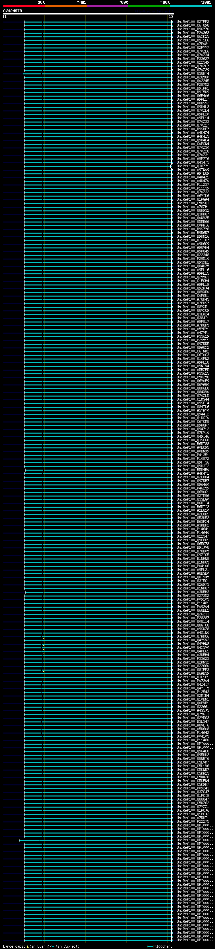Image resolution: width=215 pixels, height=949 pixels.
Task: Click the =100char. scale legend
Action: pyautogui.click(x=160, y=946)
